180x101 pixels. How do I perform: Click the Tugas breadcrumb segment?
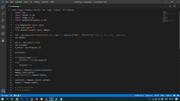(x=49, y=10)
